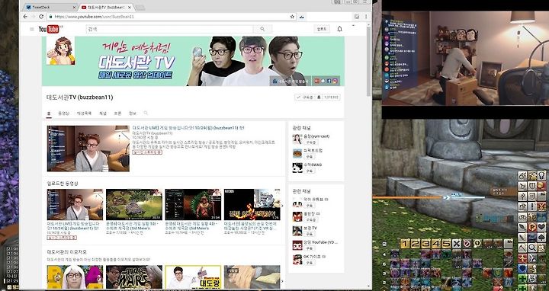Select game hotbar marker number 3

coord(425,244)
